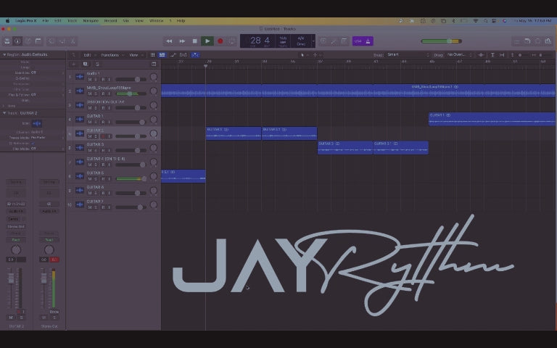Click Bnce button on Stereo Out strip

tap(54, 312)
